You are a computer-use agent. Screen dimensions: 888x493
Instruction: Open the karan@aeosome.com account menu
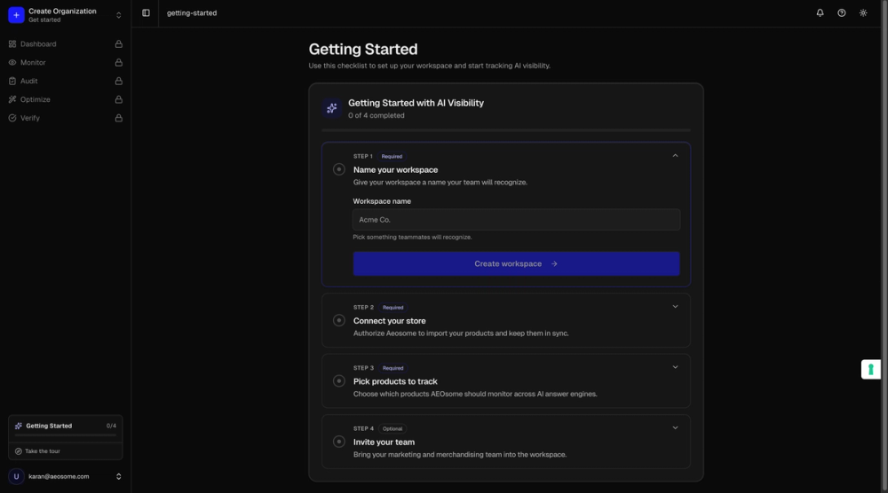[x=66, y=477]
